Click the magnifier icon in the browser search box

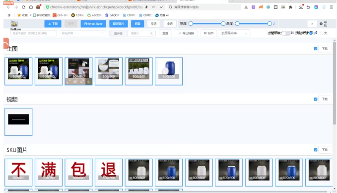(170, 7)
